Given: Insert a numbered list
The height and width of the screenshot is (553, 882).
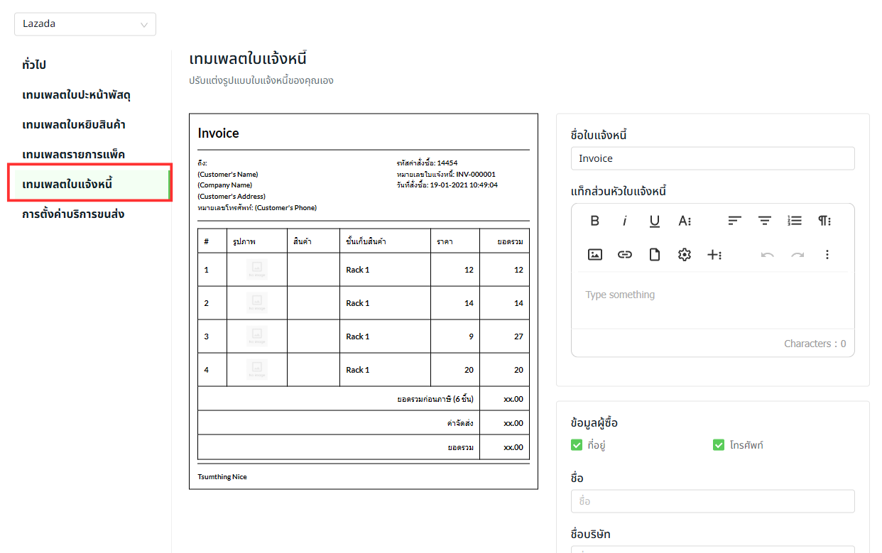Looking at the screenshot, I should 795,221.
